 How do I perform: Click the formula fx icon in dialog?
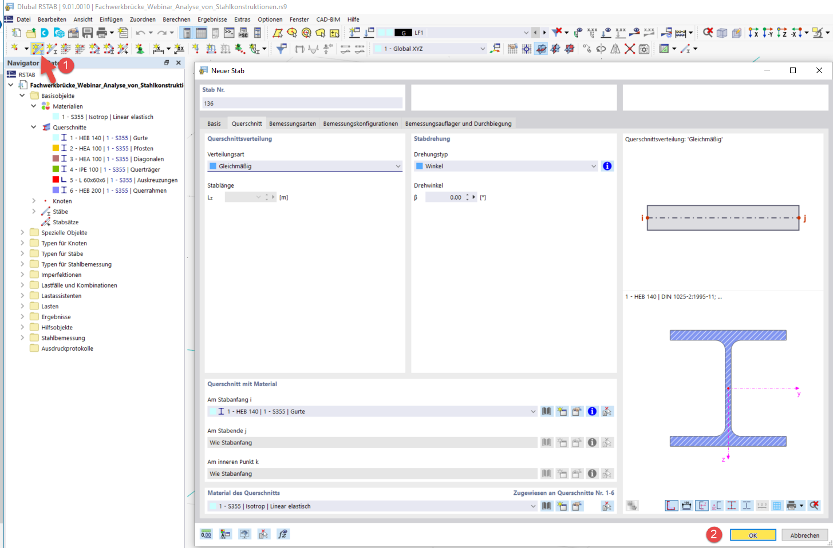282,534
